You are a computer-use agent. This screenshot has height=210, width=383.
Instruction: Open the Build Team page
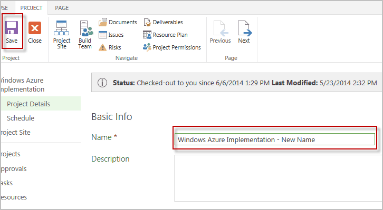click(85, 35)
